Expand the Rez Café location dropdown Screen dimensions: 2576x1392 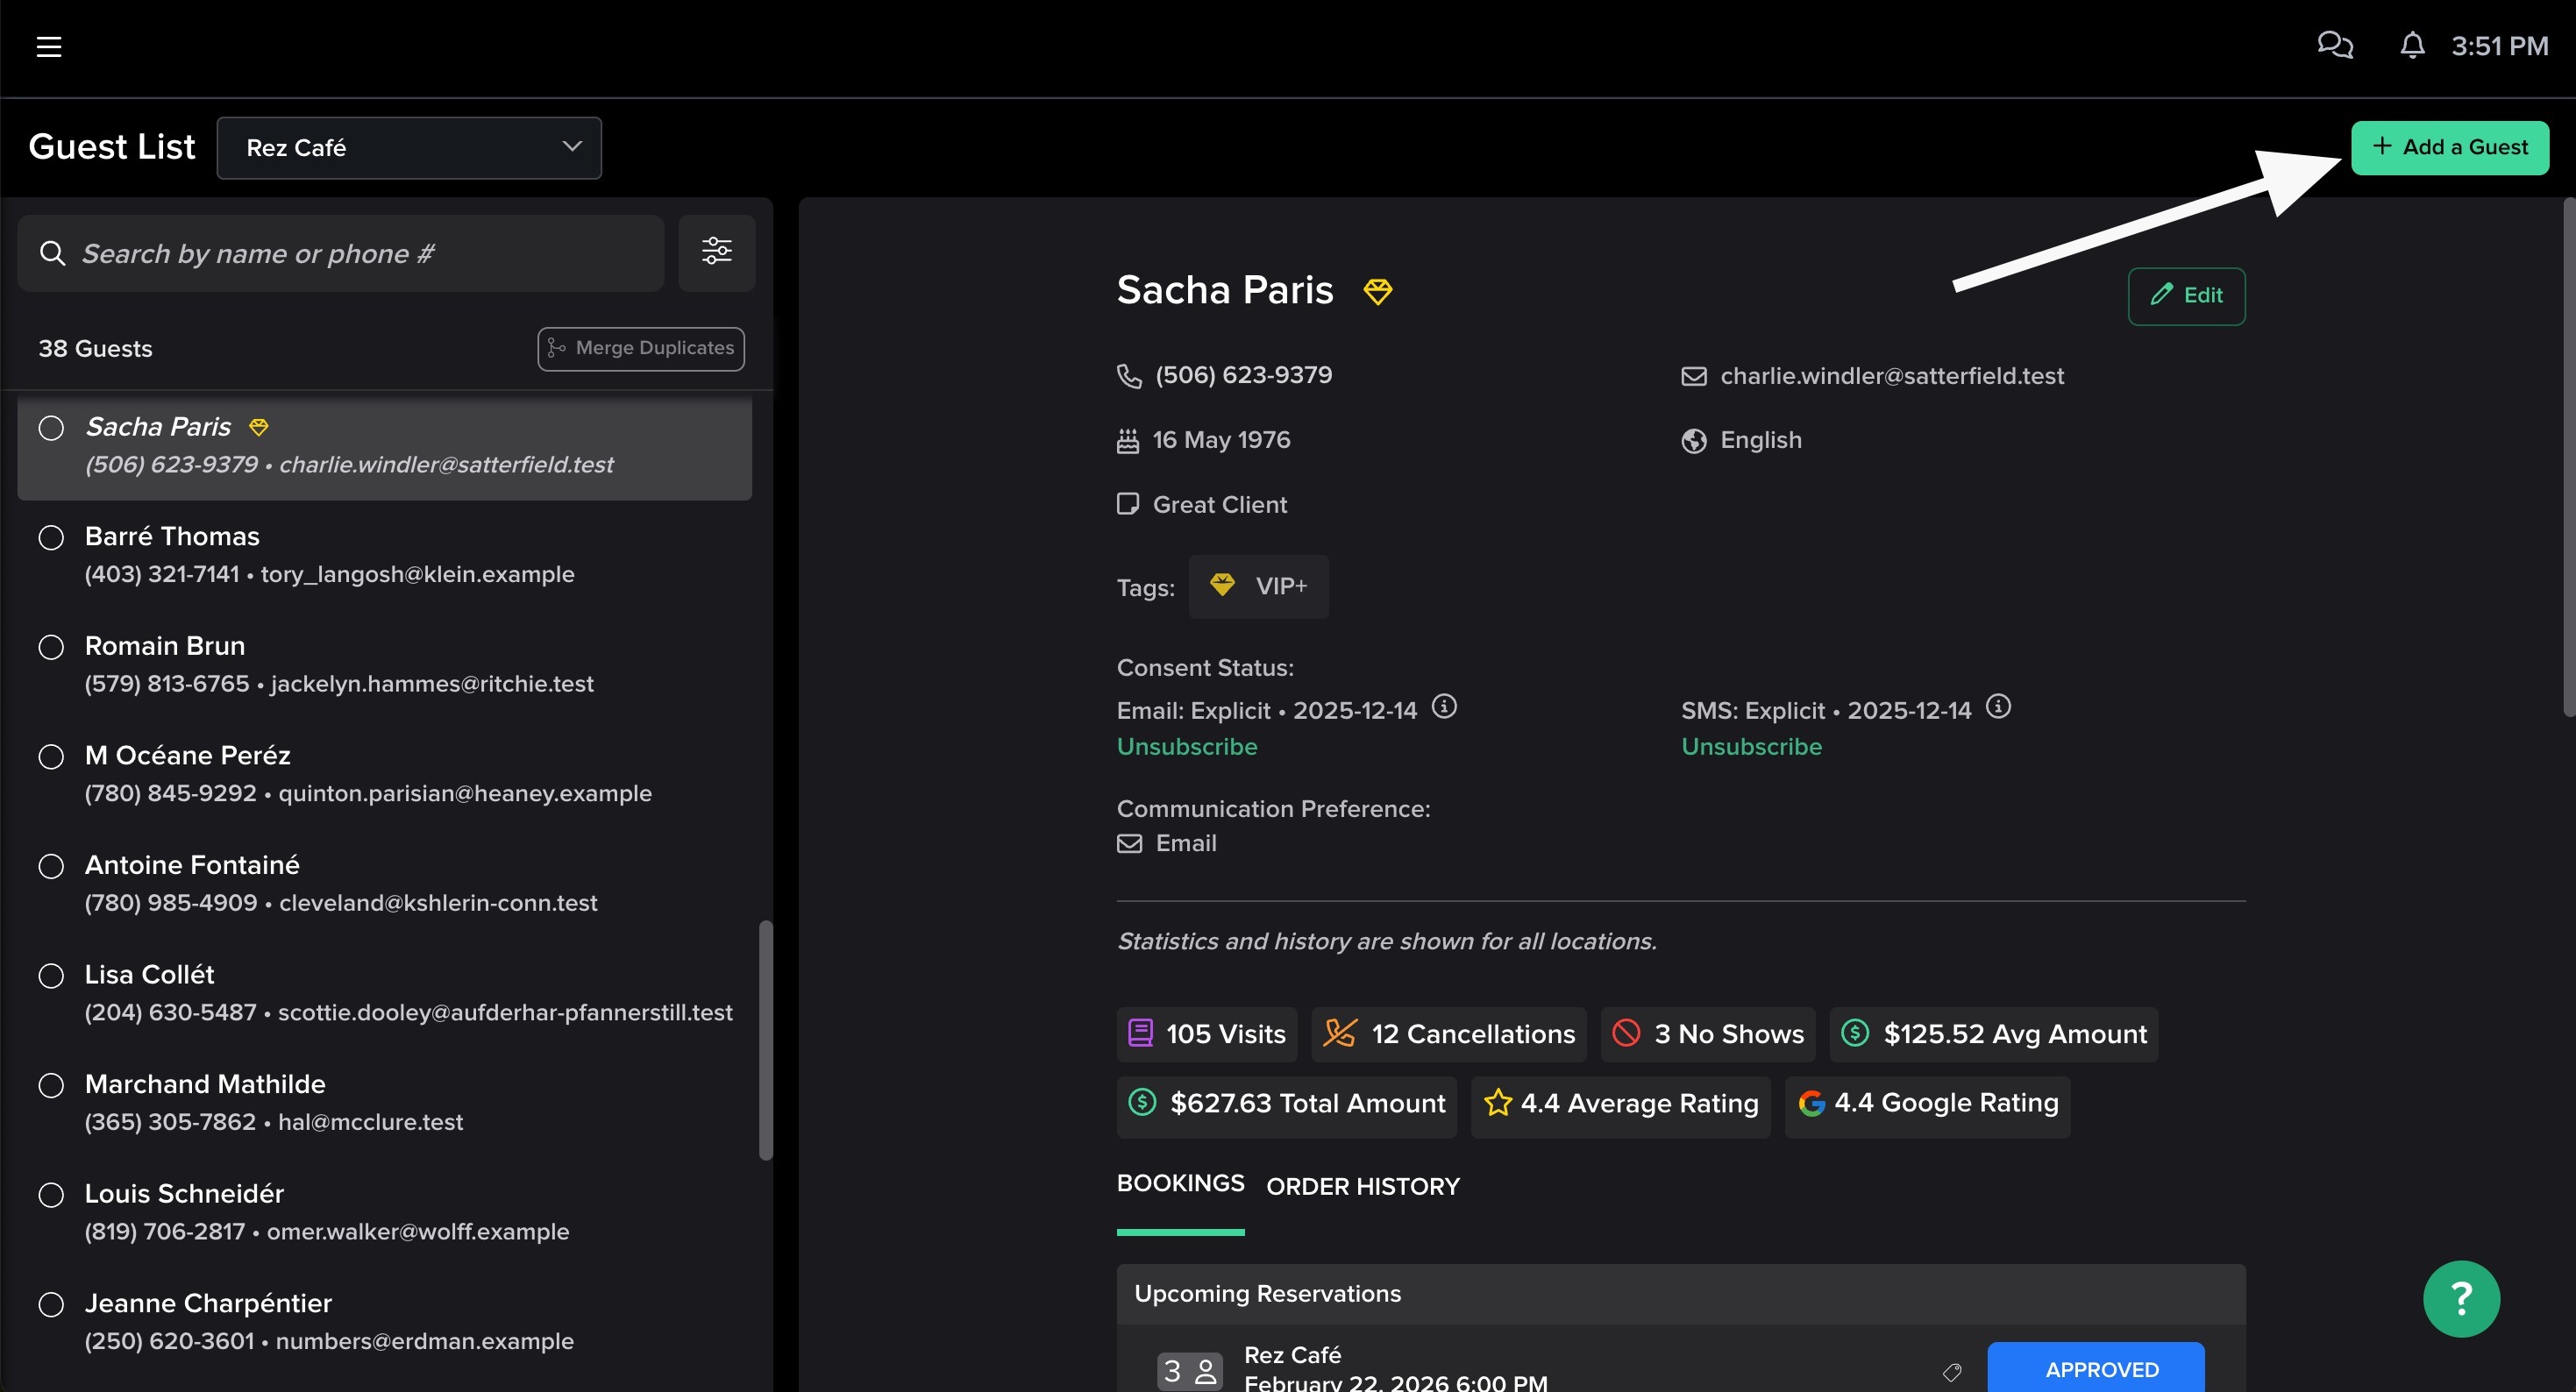point(409,148)
